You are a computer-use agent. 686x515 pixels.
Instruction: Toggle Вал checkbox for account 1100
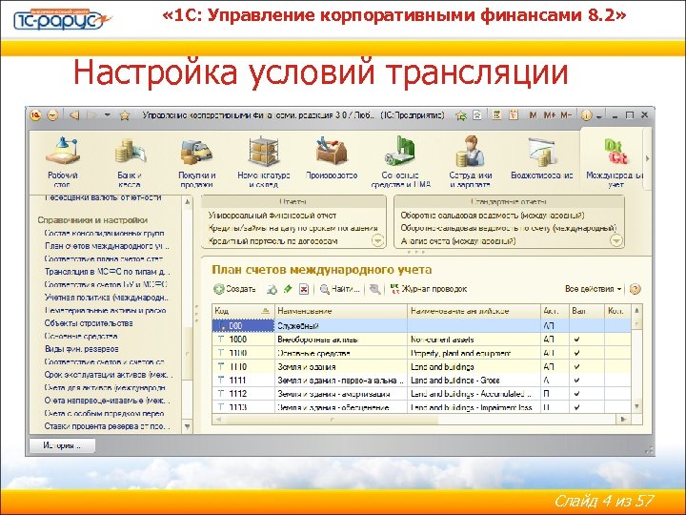(x=577, y=353)
